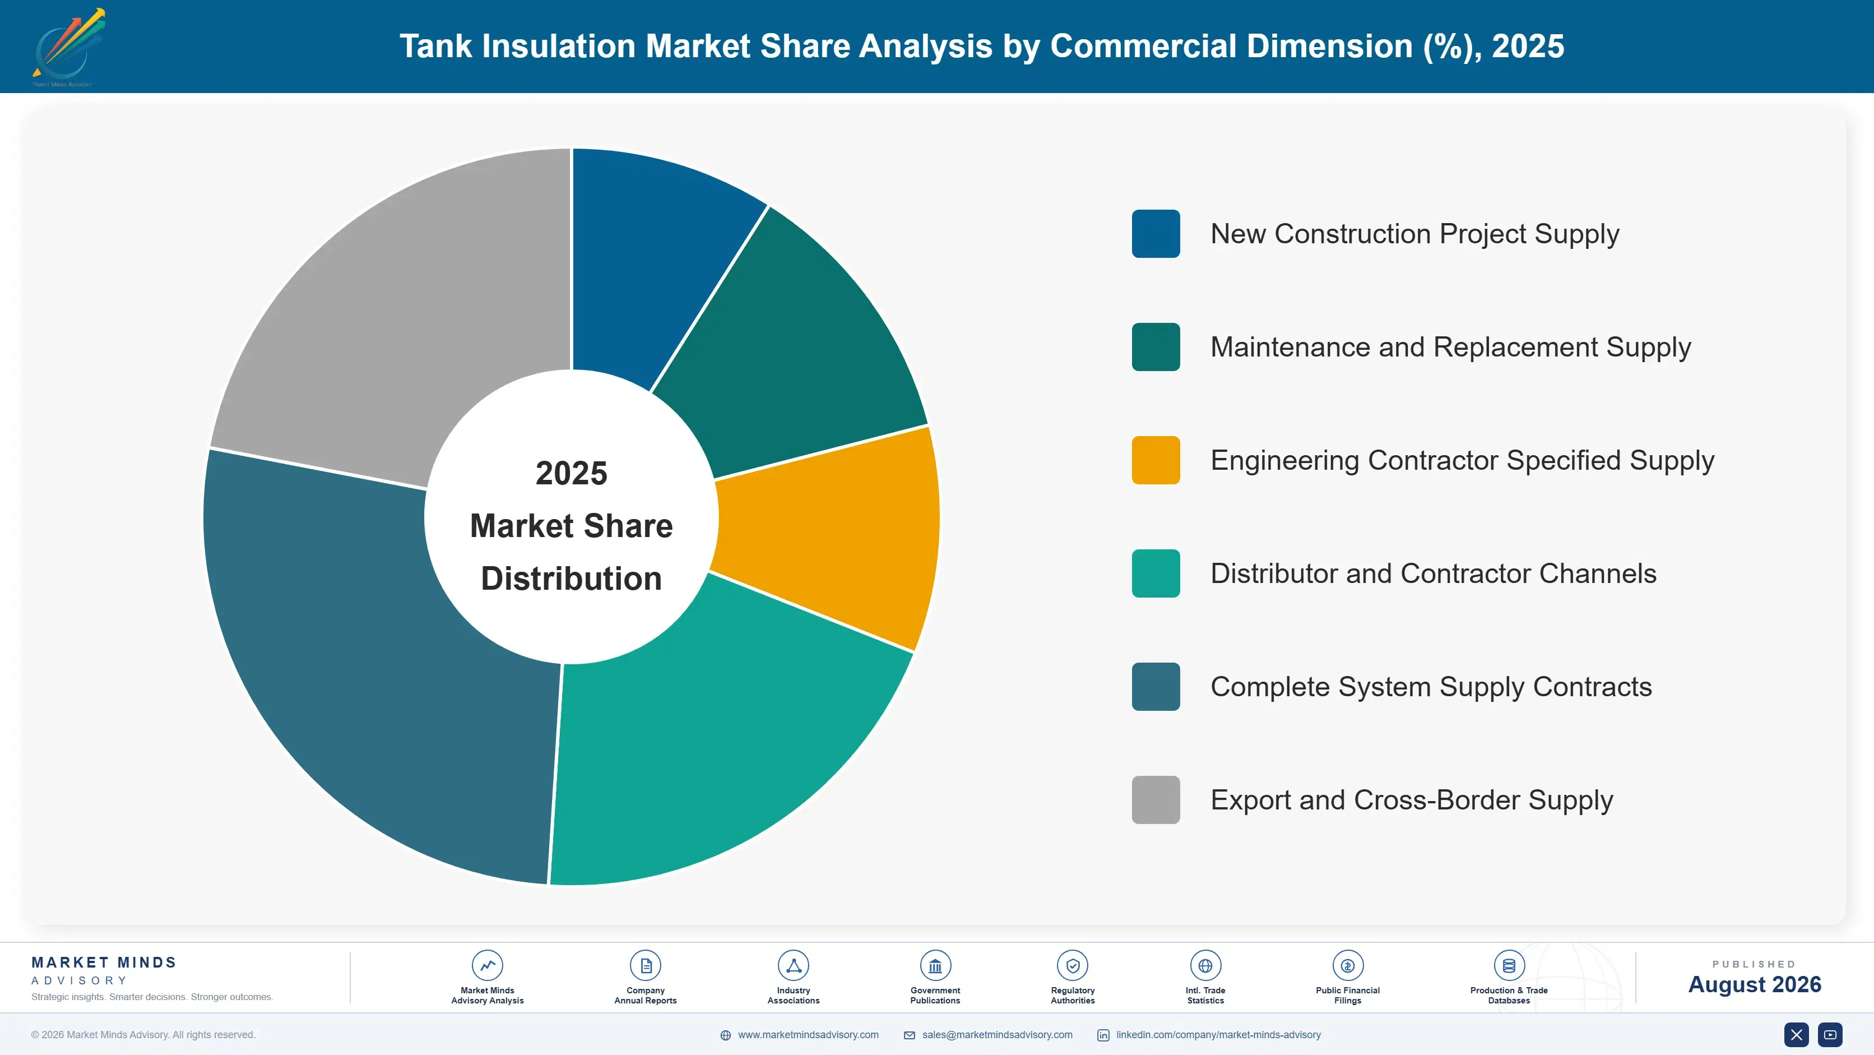
Task: Click the 'New Construction Project Supply' legend label
Action: point(1414,234)
